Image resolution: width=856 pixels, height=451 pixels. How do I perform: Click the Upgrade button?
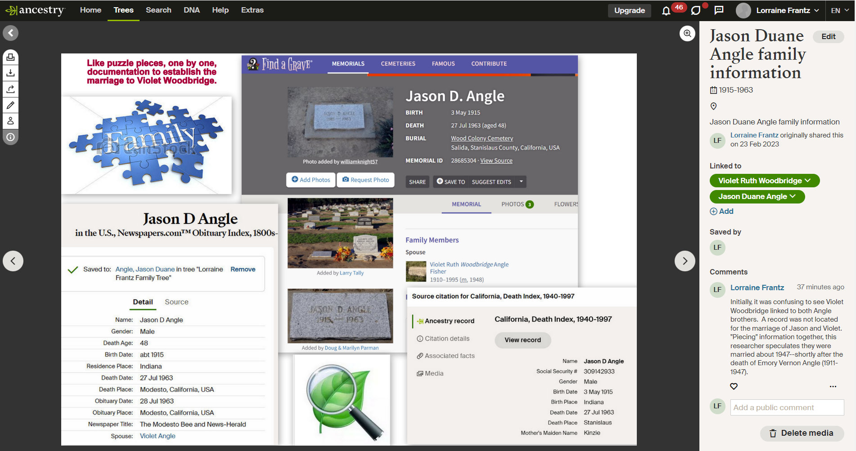click(x=629, y=10)
